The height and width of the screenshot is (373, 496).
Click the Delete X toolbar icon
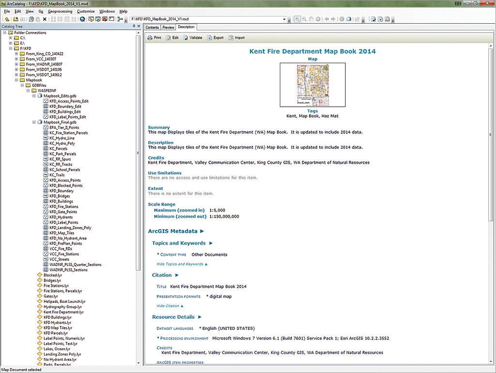pyautogui.click(x=45, y=19)
